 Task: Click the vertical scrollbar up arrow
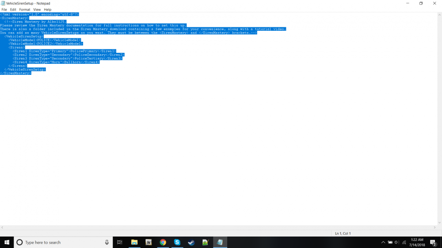point(439,15)
